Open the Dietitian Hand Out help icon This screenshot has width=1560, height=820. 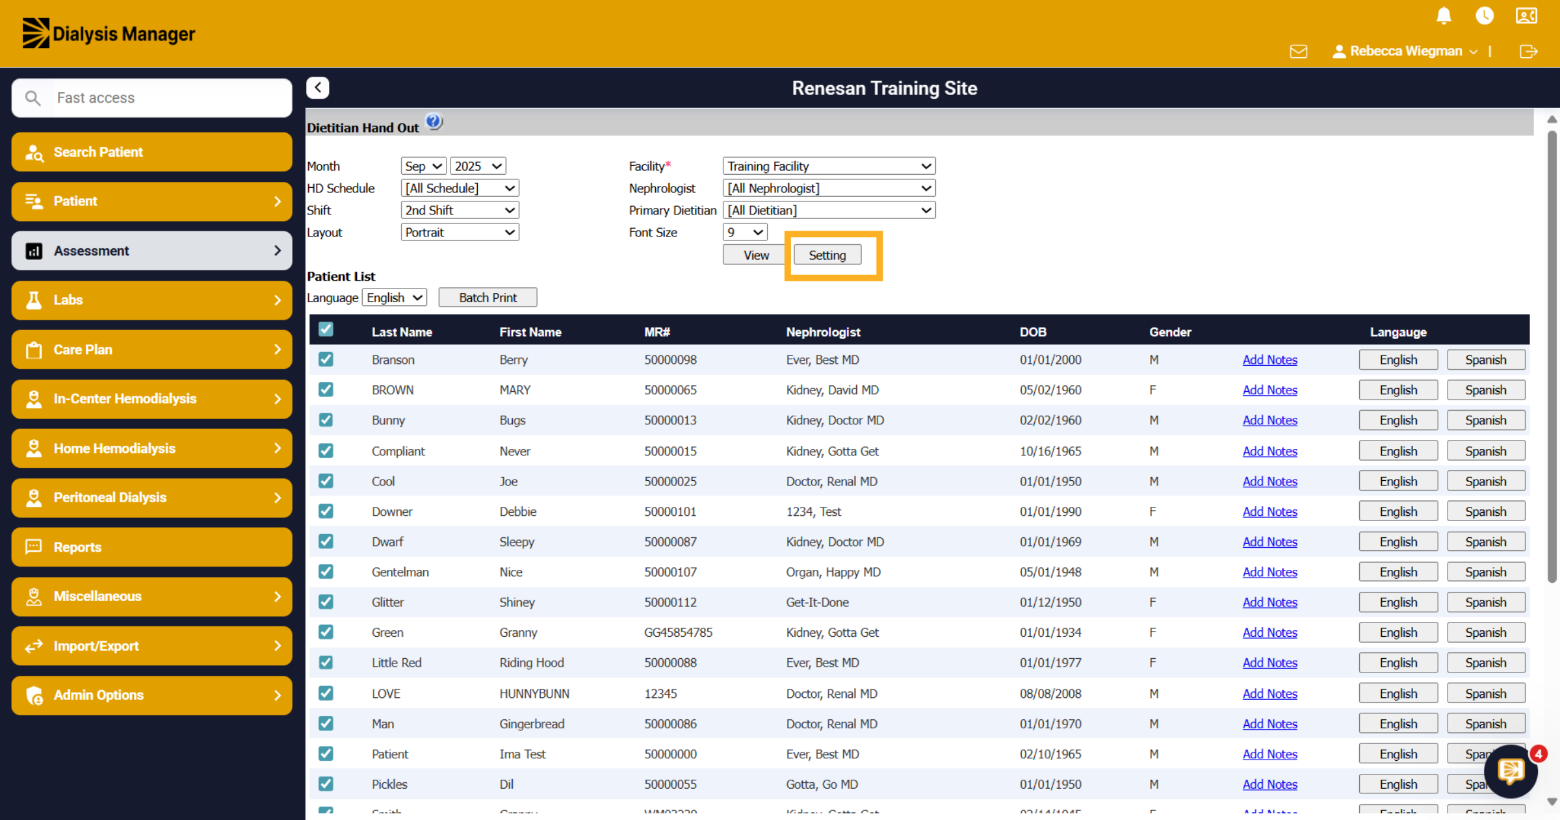click(x=434, y=122)
